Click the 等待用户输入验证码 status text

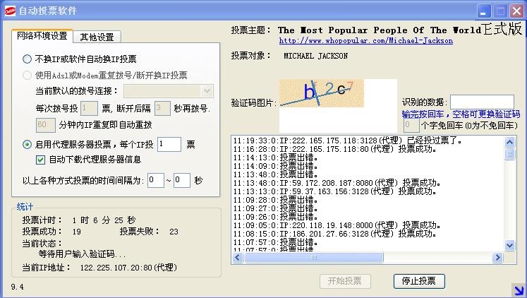(82, 254)
